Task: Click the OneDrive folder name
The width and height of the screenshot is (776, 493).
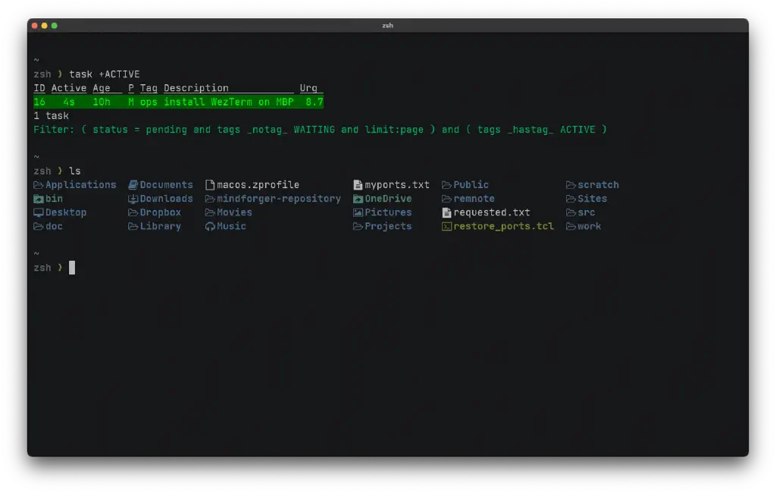Action: (388, 199)
